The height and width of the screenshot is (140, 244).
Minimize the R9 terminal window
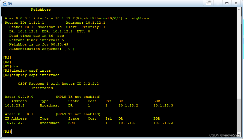218,3
